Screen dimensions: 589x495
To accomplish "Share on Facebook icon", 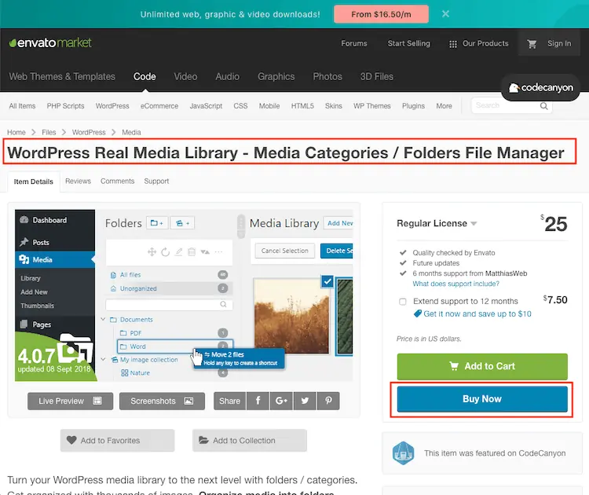I will 258,401.
